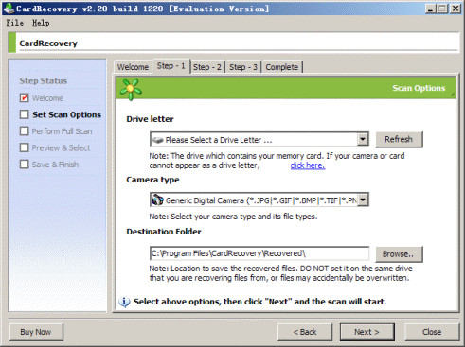465x347 pixels.
Task: Toggle the Perform Full Scan checkbox
Action: pos(25,131)
